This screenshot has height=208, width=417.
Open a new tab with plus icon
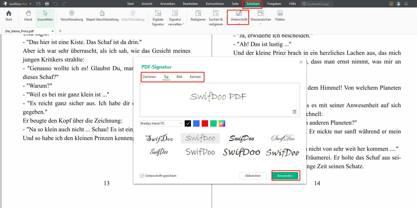[x=60, y=31]
